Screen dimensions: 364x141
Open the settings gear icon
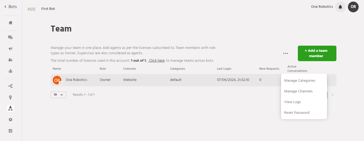(x=10, y=120)
